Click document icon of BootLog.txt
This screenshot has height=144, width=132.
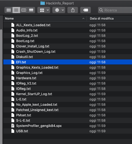click(13, 41)
